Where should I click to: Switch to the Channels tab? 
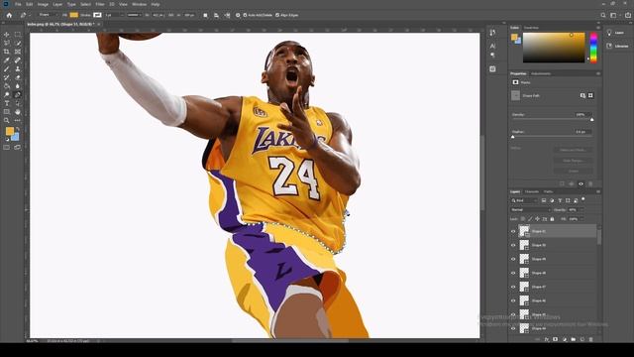(x=532, y=191)
